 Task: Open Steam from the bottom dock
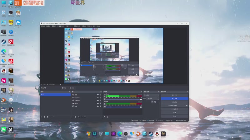(151, 134)
